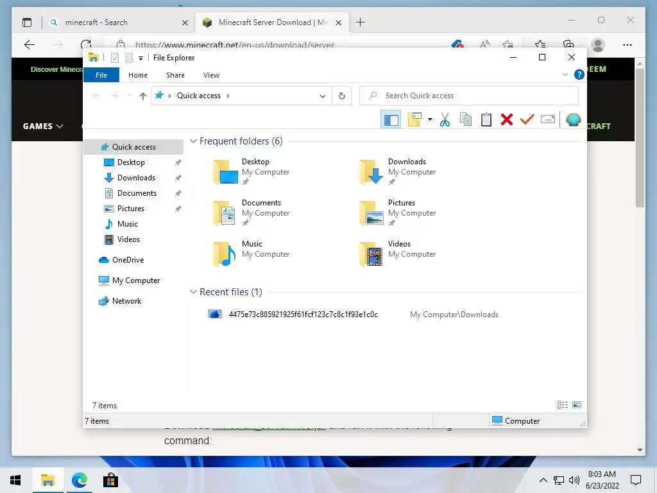Viewport: 657px width, 493px height.
Task: Click Edge reload page button
Action: [x=86, y=44]
